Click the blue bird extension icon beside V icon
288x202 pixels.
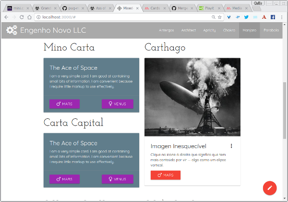[x=238, y=17]
